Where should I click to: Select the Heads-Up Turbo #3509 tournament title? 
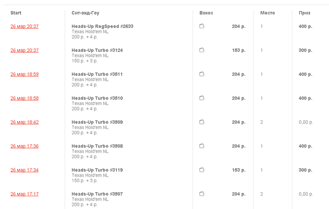97,122
